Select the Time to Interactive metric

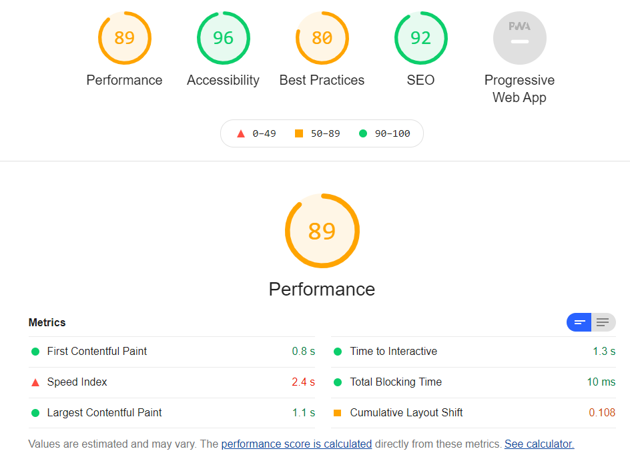coord(393,352)
